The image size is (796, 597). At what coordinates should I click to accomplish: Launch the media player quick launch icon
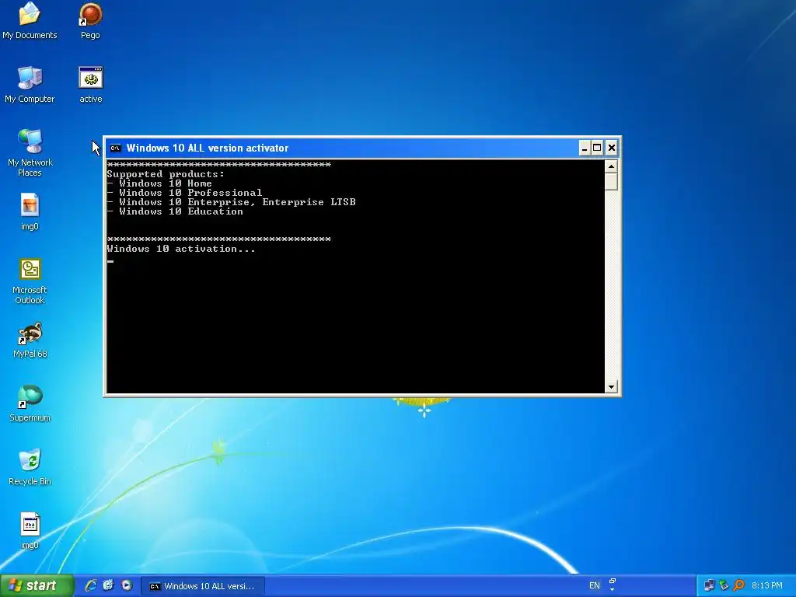(127, 585)
